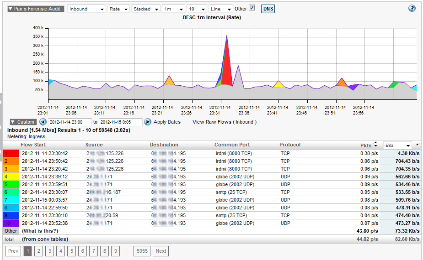Click the Protocol column header
This screenshot has width=423, height=260.
click(290, 145)
